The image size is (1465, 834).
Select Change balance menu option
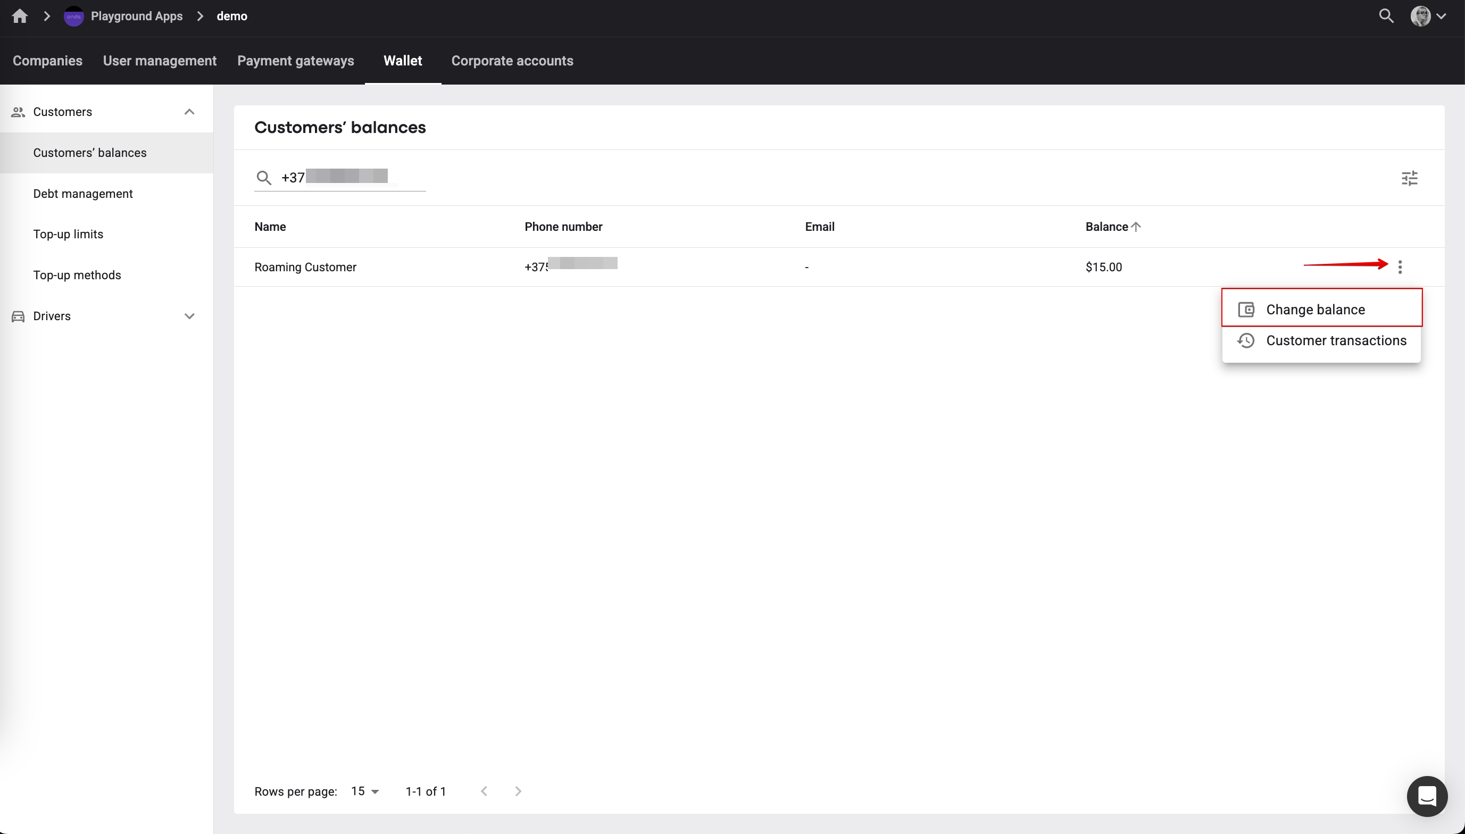click(x=1315, y=310)
